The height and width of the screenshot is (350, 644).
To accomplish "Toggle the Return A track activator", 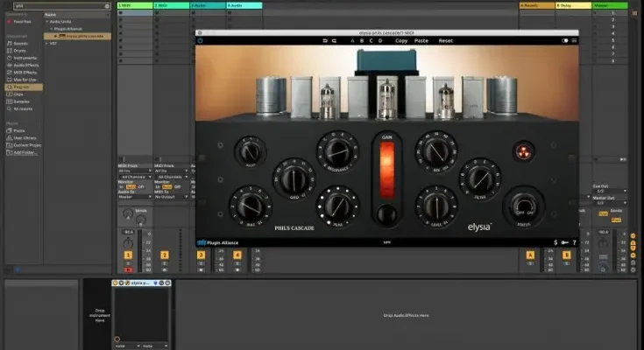I will (530, 255).
